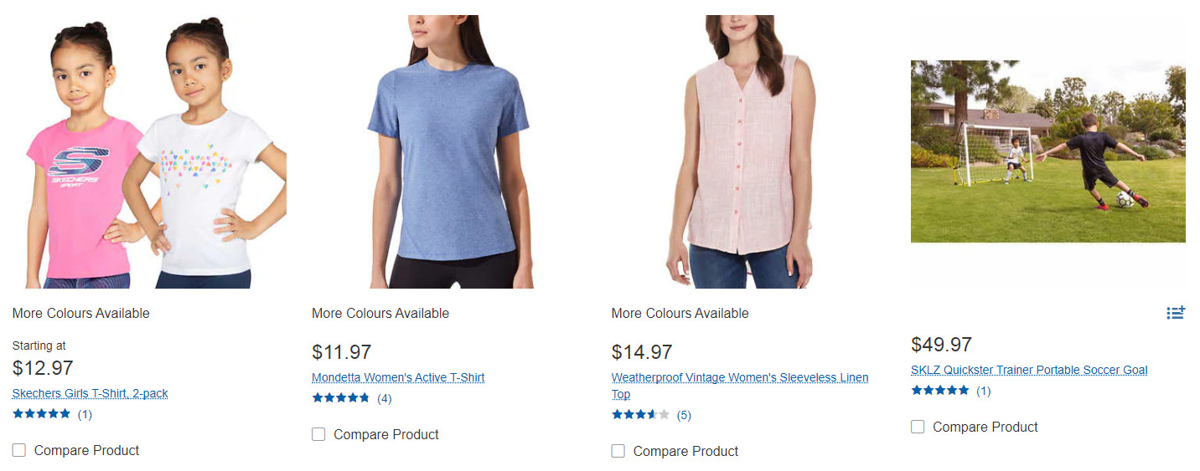Click the star rating under SKLZ Soccer Goal
Screen dimensions: 1200x471
coord(939,391)
